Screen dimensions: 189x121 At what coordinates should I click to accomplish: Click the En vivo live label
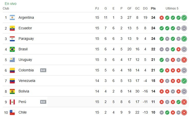(10, 4)
